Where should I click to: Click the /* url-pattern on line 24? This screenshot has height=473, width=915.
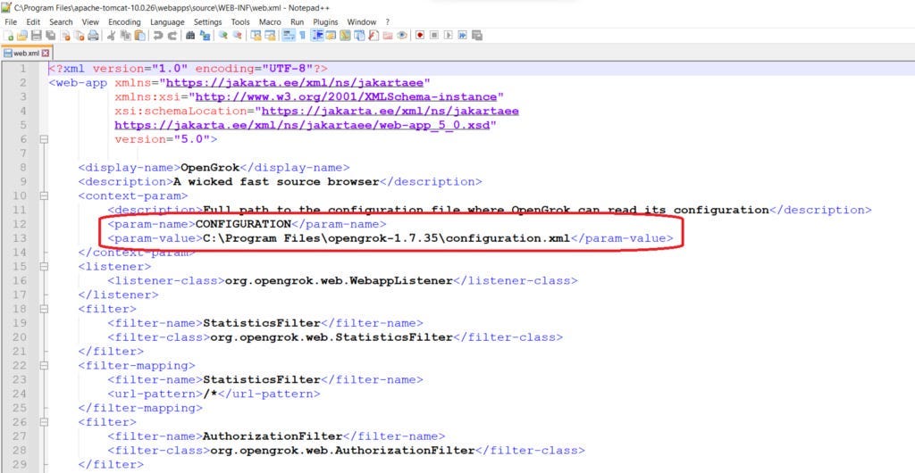209,394
